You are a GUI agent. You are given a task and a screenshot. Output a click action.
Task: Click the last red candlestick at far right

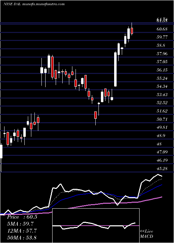pyautogui.click(x=132, y=31)
